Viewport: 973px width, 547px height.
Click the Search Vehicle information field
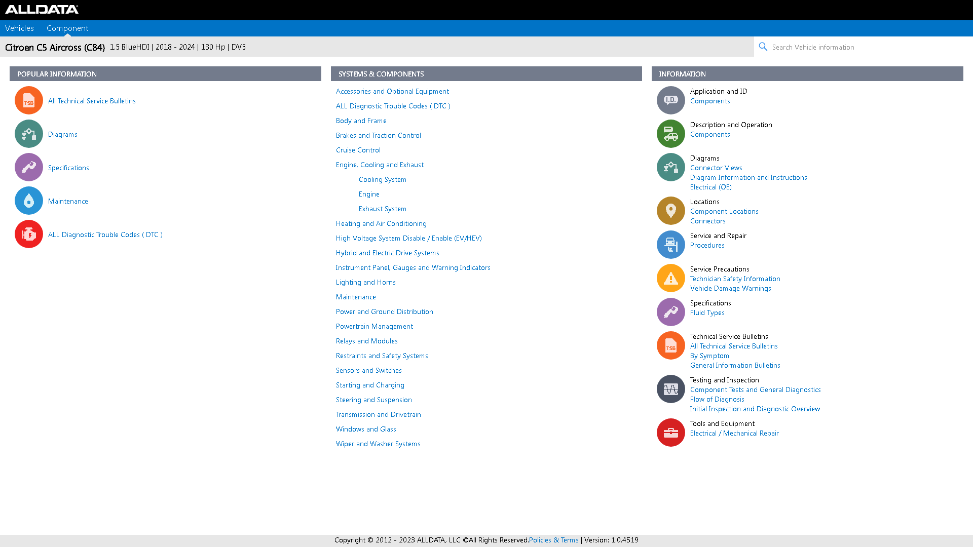coord(836,47)
